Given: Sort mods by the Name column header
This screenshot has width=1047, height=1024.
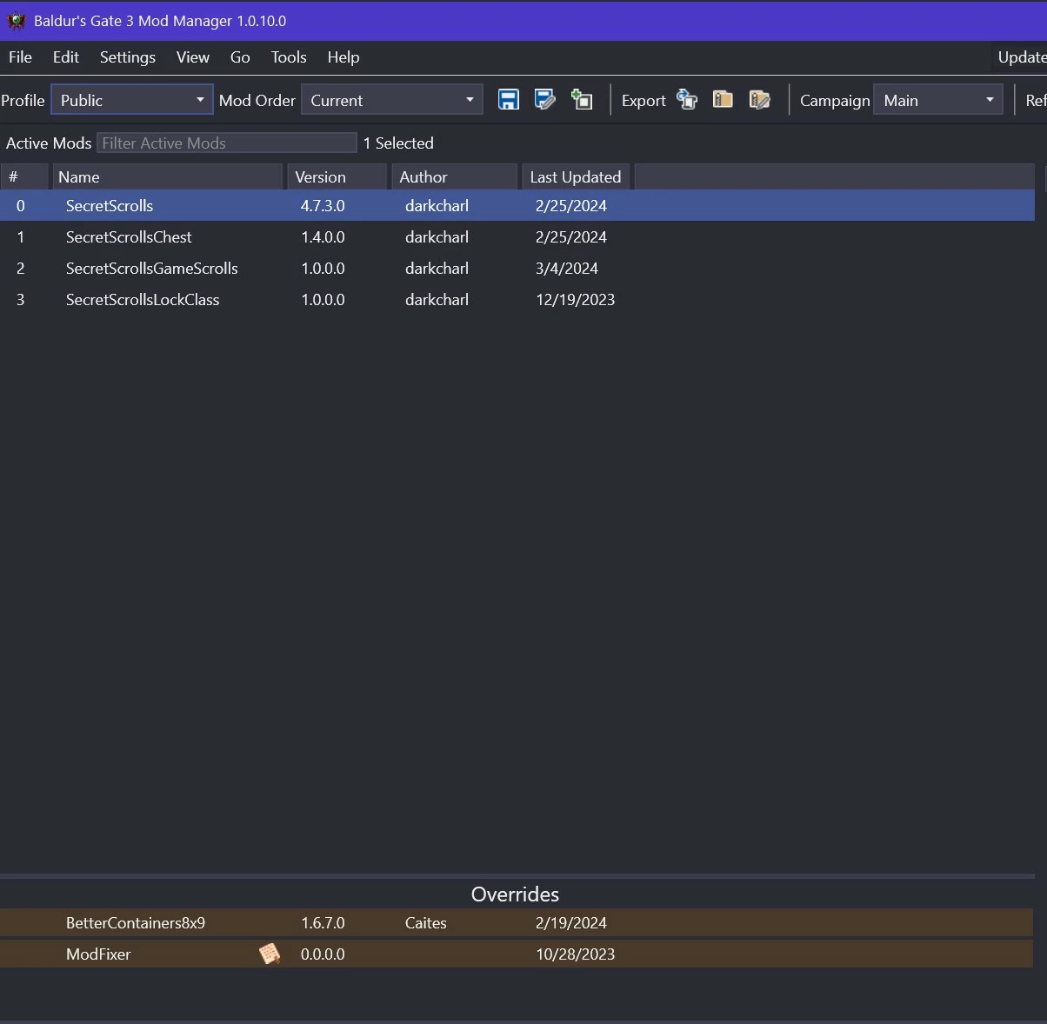Looking at the screenshot, I should click(168, 176).
